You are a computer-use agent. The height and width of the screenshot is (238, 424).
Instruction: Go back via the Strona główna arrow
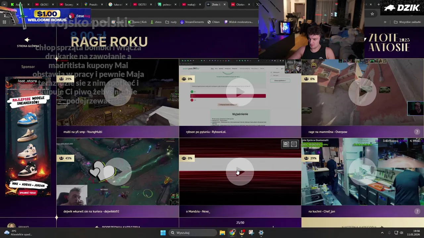(x=28, y=40)
